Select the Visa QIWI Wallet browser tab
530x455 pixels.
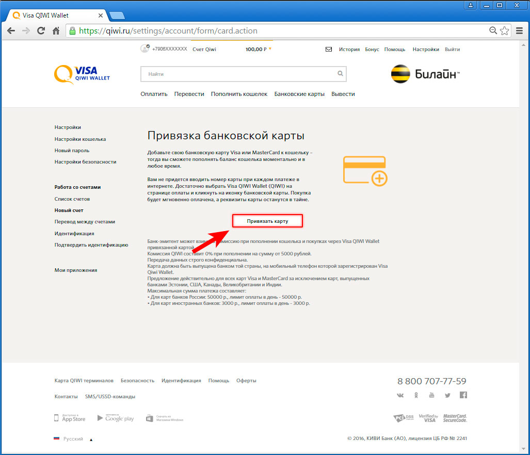pyautogui.click(x=57, y=15)
